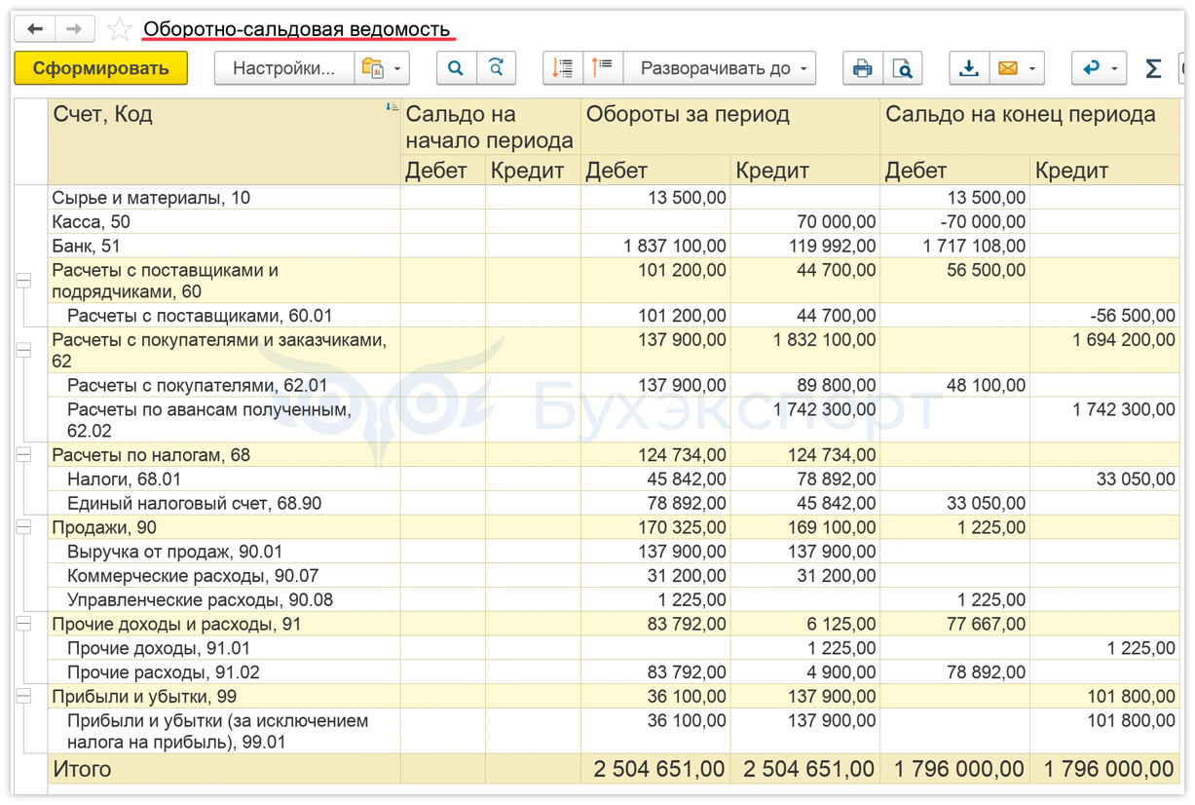
Task: Open the print preview icon
Action: (x=902, y=68)
